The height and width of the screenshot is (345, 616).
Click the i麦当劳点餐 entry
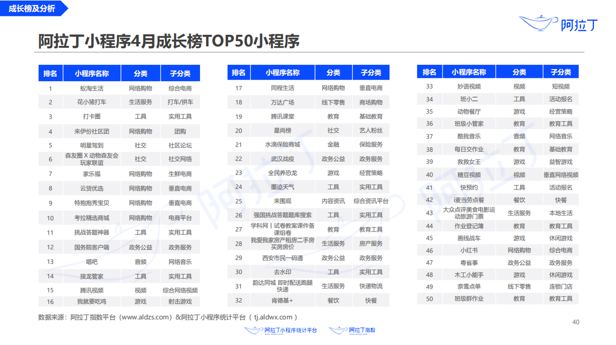(469, 200)
